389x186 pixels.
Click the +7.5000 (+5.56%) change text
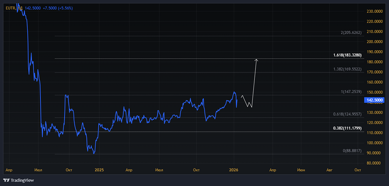[x=58, y=8]
